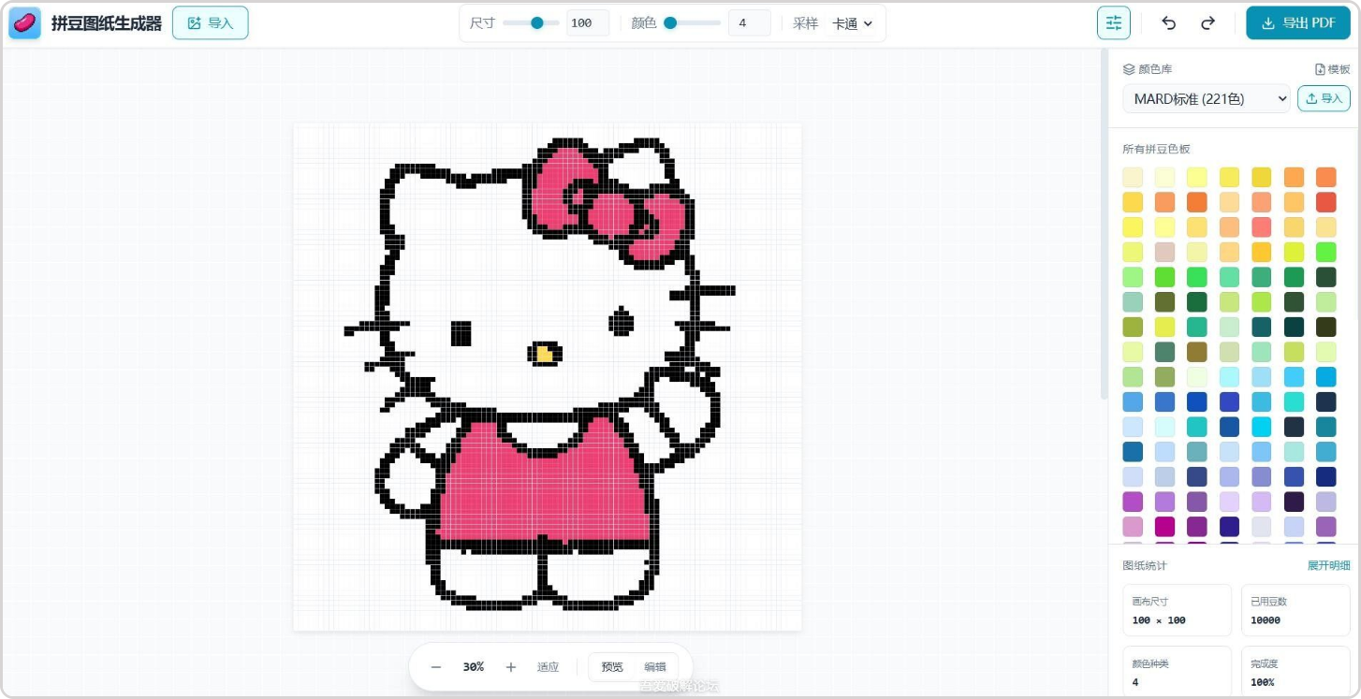Click the 颜色 color count slider handle
The width and height of the screenshot is (1361, 699).
tap(670, 23)
